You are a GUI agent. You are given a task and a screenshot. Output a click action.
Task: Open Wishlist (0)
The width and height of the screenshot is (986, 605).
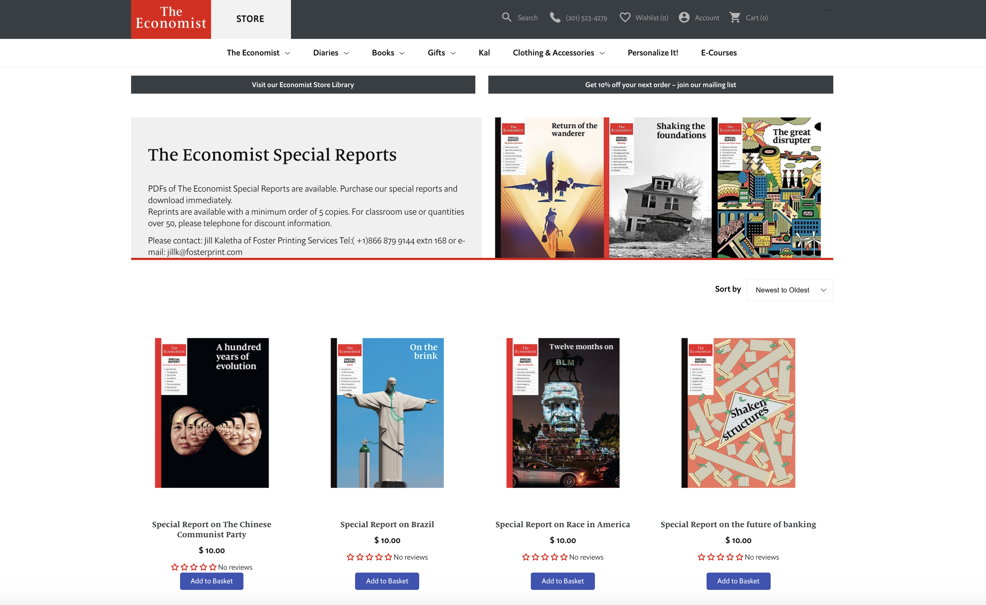(651, 18)
